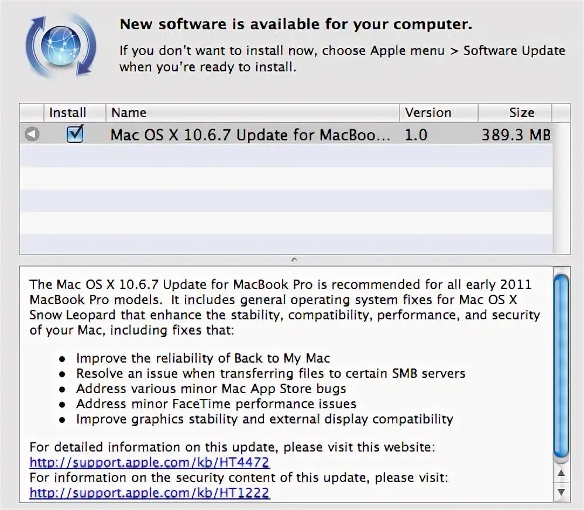
Task: Click 'Improve the reliability of Back to My Mac' bullet
Action: click(x=203, y=358)
